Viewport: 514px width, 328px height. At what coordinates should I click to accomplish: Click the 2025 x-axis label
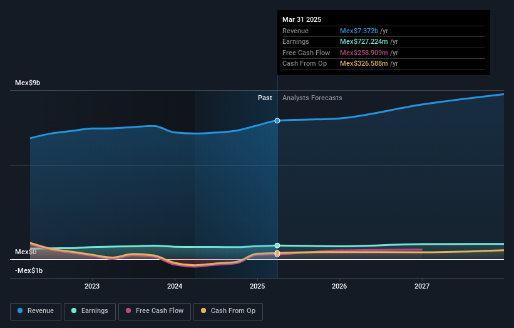[x=257, y=287]
